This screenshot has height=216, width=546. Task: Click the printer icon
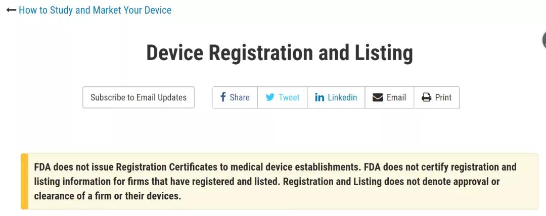point(426,97)
